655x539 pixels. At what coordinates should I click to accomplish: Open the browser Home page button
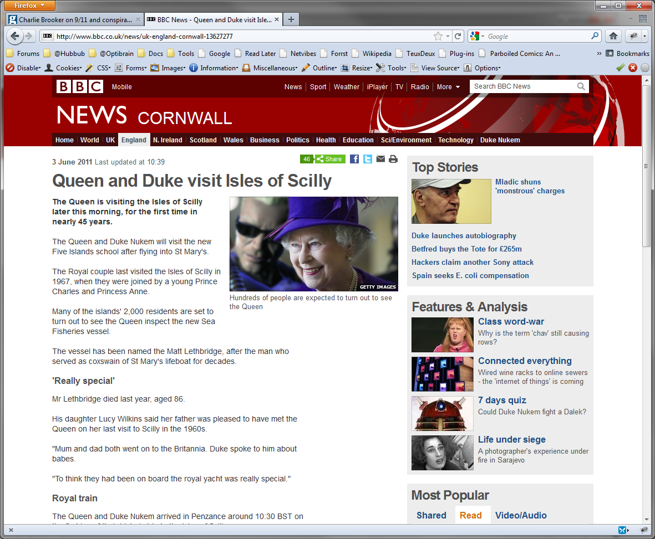(613, 37)
